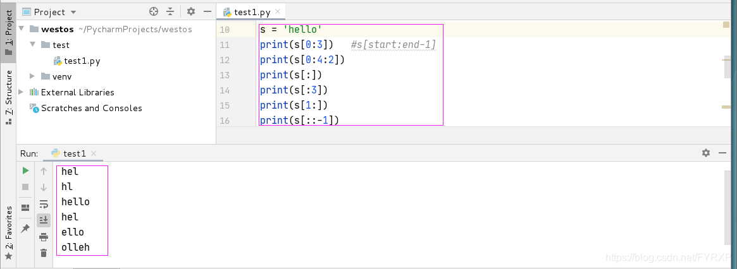Click the output line 'olleh'
Viewport: 737px width, 269px height.
pos(75,247)
